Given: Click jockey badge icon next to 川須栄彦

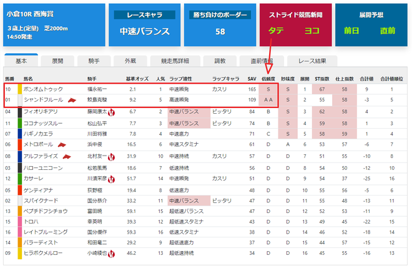Looking at the screenshot, I should click(111, 179).
